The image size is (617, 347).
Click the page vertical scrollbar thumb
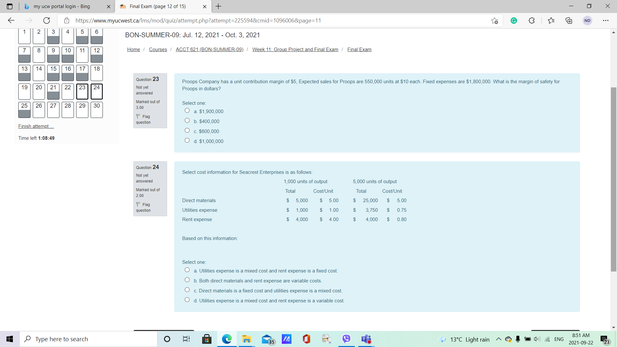pos(613,179)
